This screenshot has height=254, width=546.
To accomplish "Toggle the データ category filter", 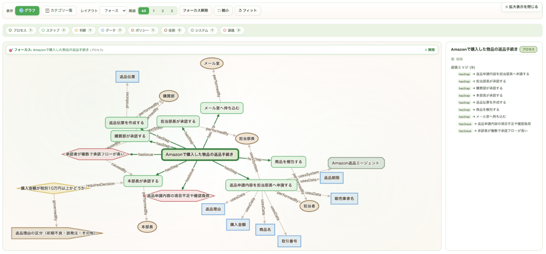I will tap(111, 30).
